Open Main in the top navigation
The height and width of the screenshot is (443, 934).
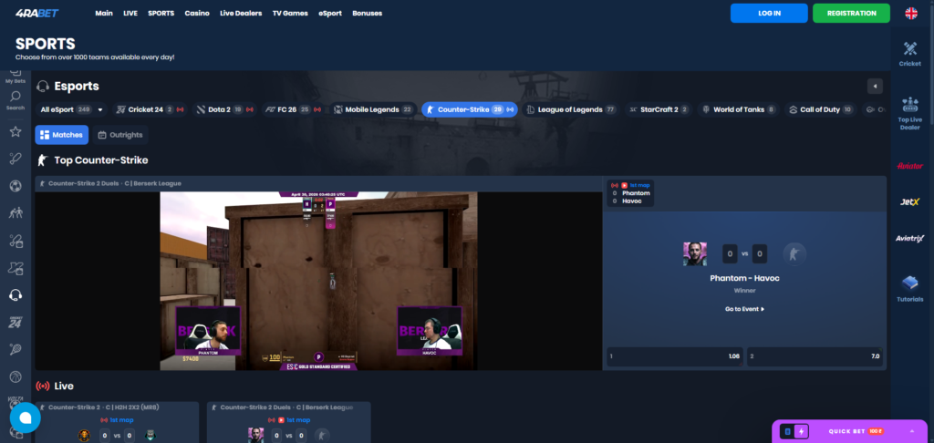104,13
